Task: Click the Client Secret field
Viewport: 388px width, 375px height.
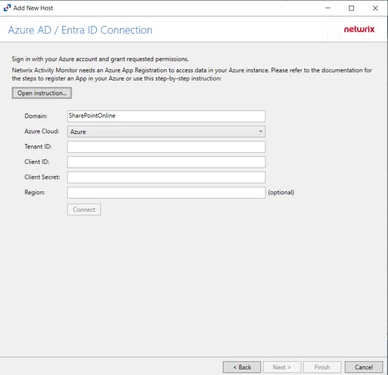Action: (166, 177)
